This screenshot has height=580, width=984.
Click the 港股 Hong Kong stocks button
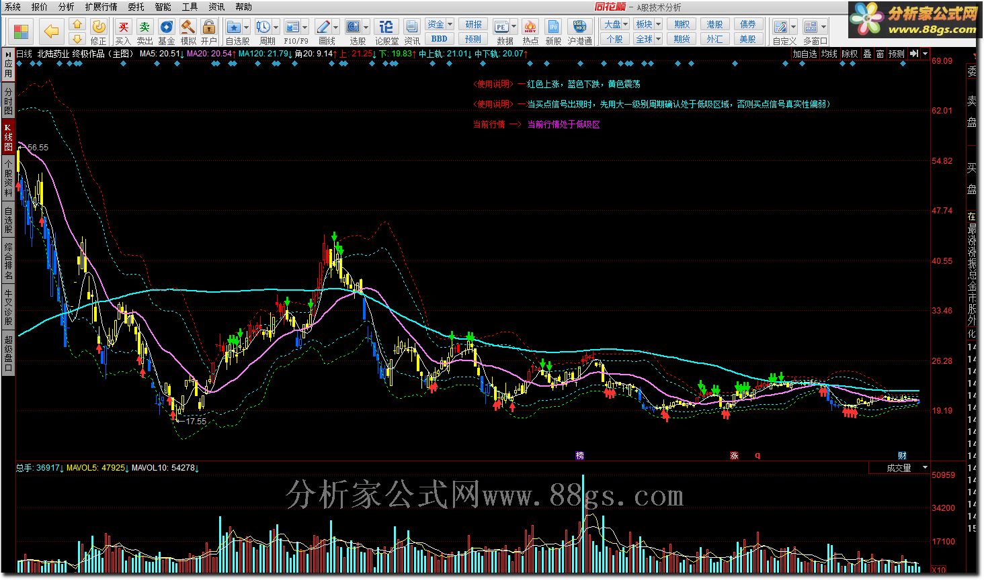714,24
